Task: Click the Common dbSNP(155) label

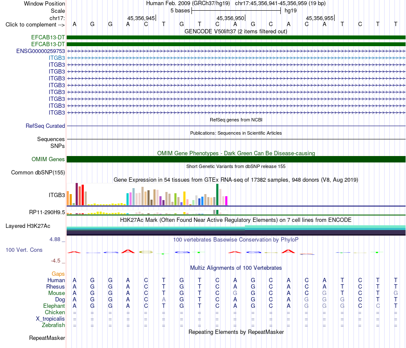Action: coord(38,172)
